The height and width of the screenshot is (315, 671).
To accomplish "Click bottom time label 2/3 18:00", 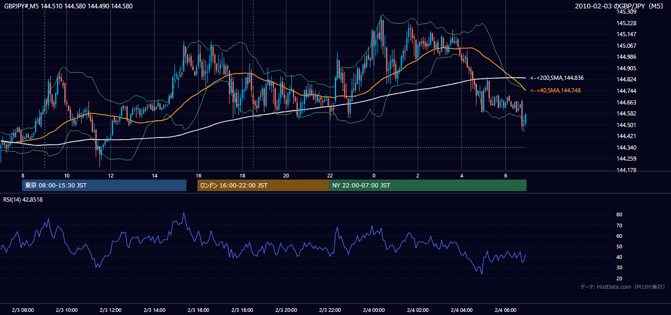I will click(x=242, y=310).
